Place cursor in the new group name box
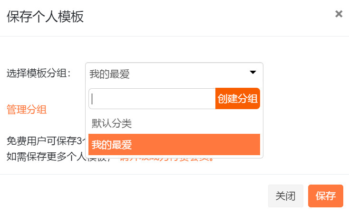 point(152,99)
